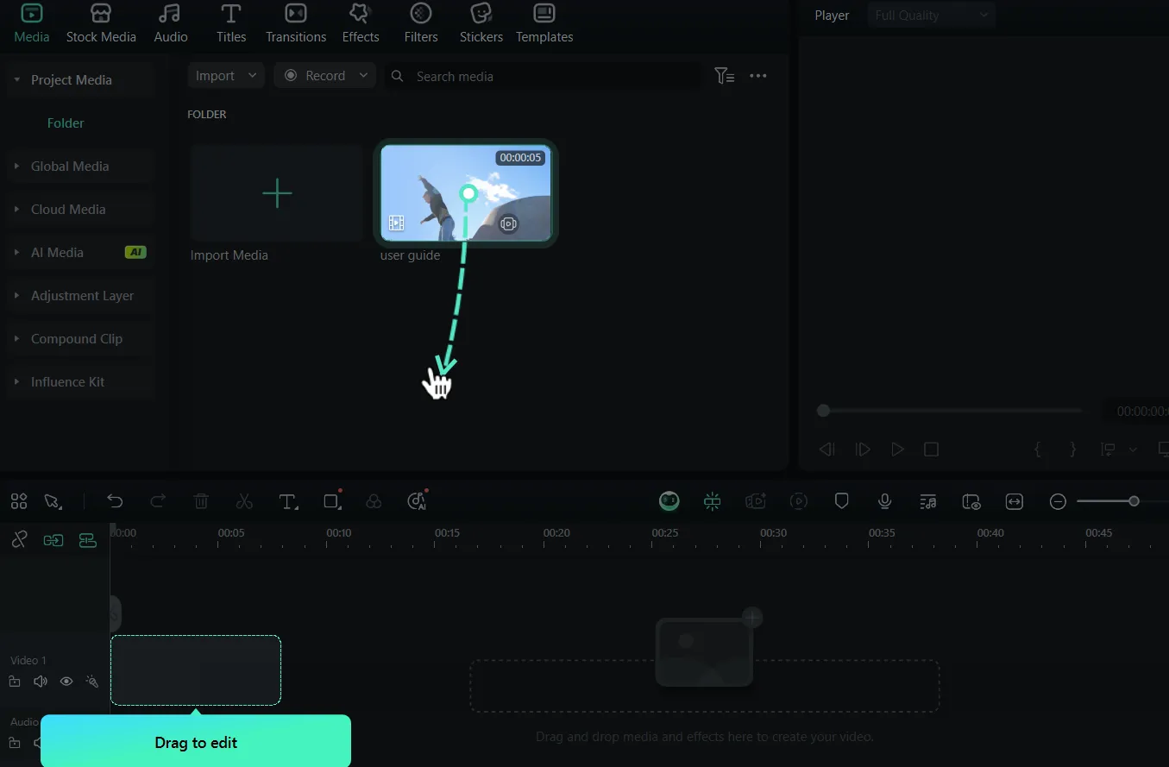
Task: Open the Record dropdown menu
Action: click(x=325, y=76)
